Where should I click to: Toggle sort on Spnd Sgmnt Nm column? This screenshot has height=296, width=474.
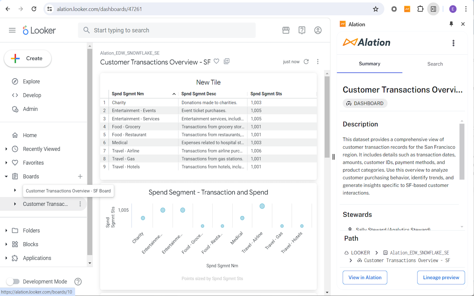coord(174,94)
